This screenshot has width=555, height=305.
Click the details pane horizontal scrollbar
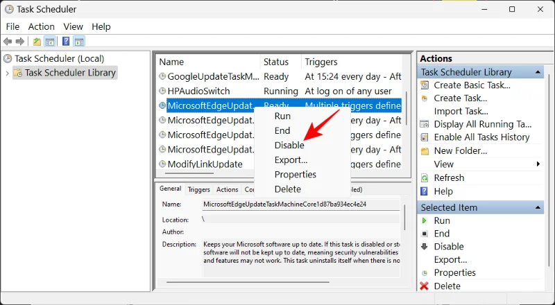[248, 282]
